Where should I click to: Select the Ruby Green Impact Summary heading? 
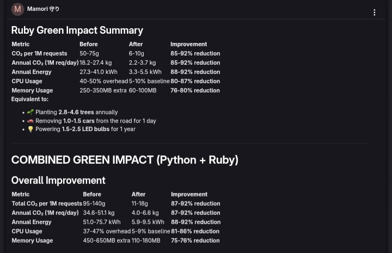pos(77,30)
